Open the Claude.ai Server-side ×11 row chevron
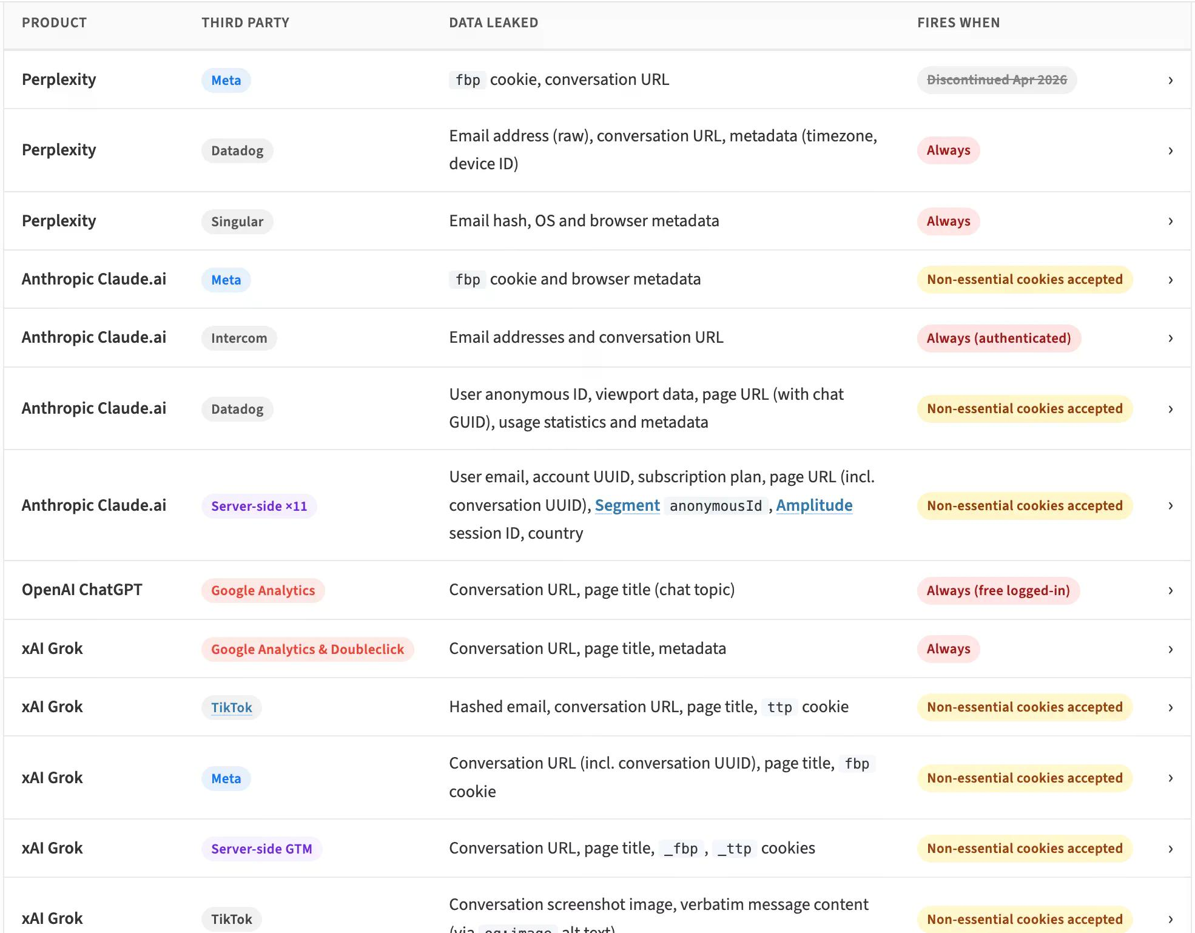This screenshot has height=933, width=1195. pyautogui.click(x=1170, y=505)
